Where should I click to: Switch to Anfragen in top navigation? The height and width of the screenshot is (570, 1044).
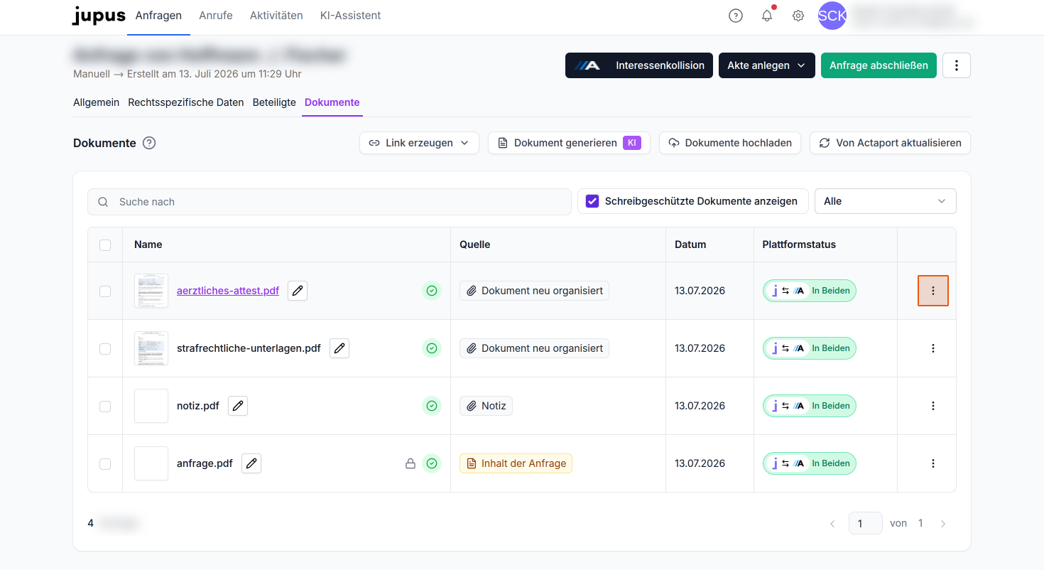158,16
